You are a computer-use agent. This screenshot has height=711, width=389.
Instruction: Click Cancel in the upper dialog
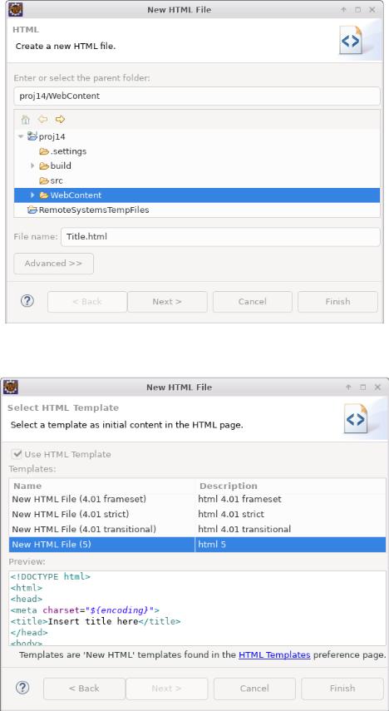pos(253,302)
